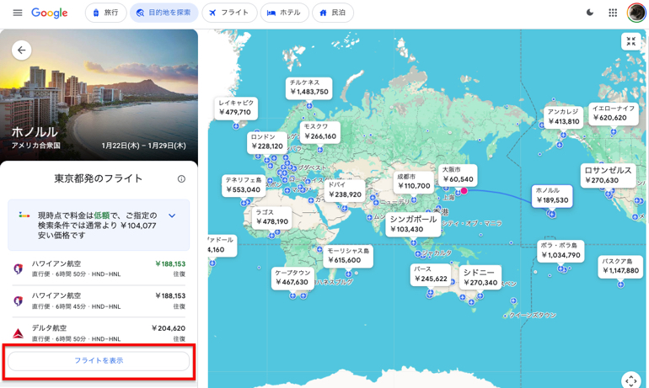Select the 成都市 ¥110,700 map label

pyautogui.click(x=414, y=182)
